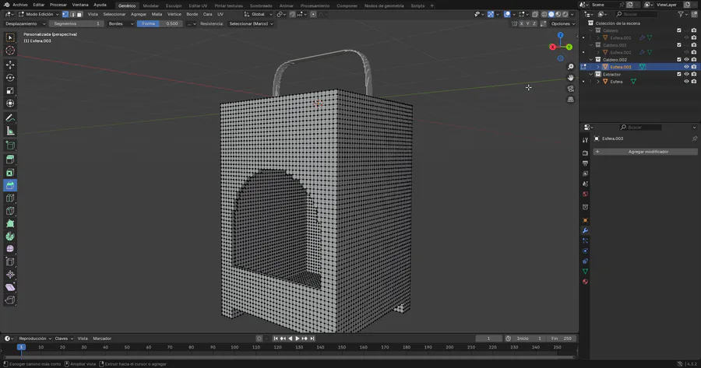Click the Measure tool icon
This screenshot has width=701, height=368.
[10, 131]
